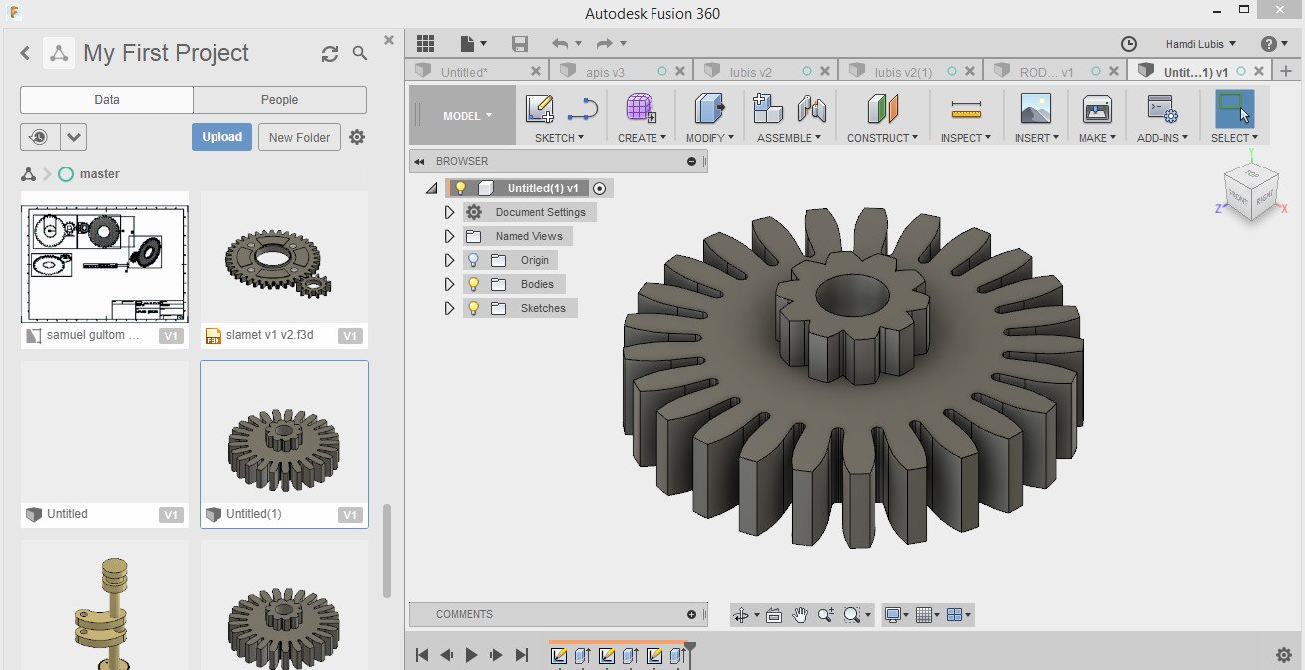This screenshot has height=670, width=1305.
Task: Open the job status clock icon
Action: coord(1129,44)
